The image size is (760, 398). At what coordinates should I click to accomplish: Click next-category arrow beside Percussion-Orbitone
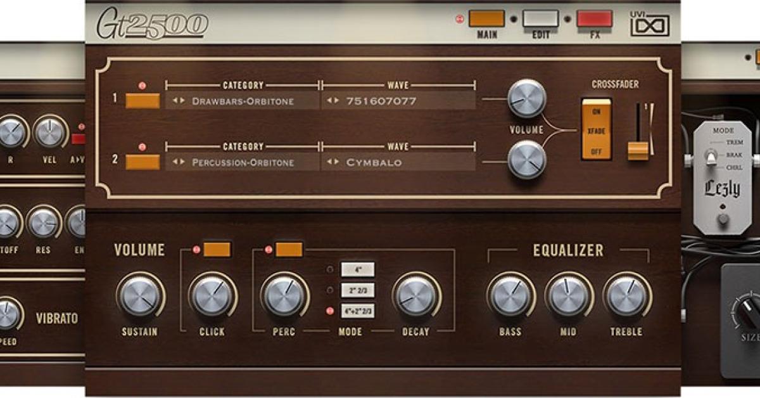click(184, 162)
